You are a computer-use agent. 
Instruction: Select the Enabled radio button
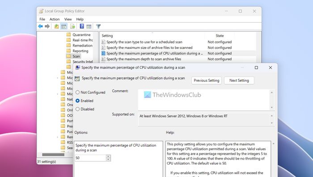tap(77, 101)
